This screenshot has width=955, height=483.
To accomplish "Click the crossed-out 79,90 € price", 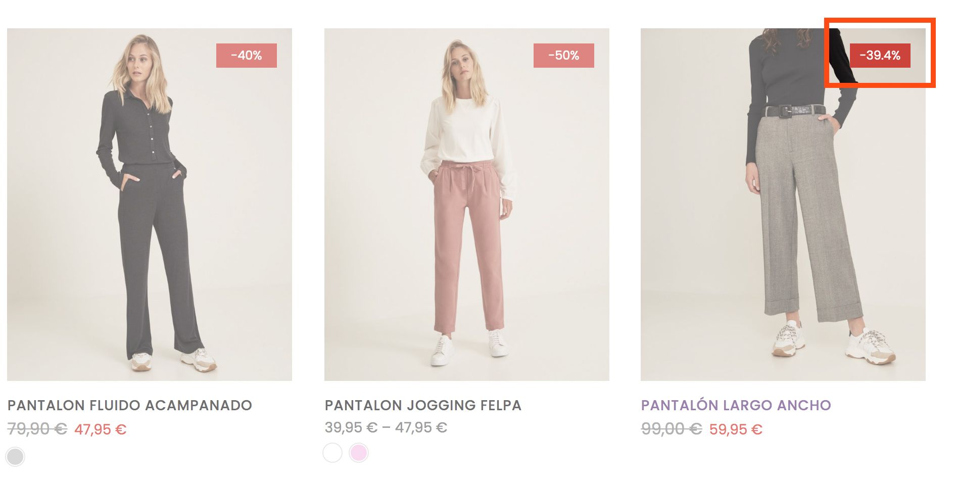I will (37, 429).
